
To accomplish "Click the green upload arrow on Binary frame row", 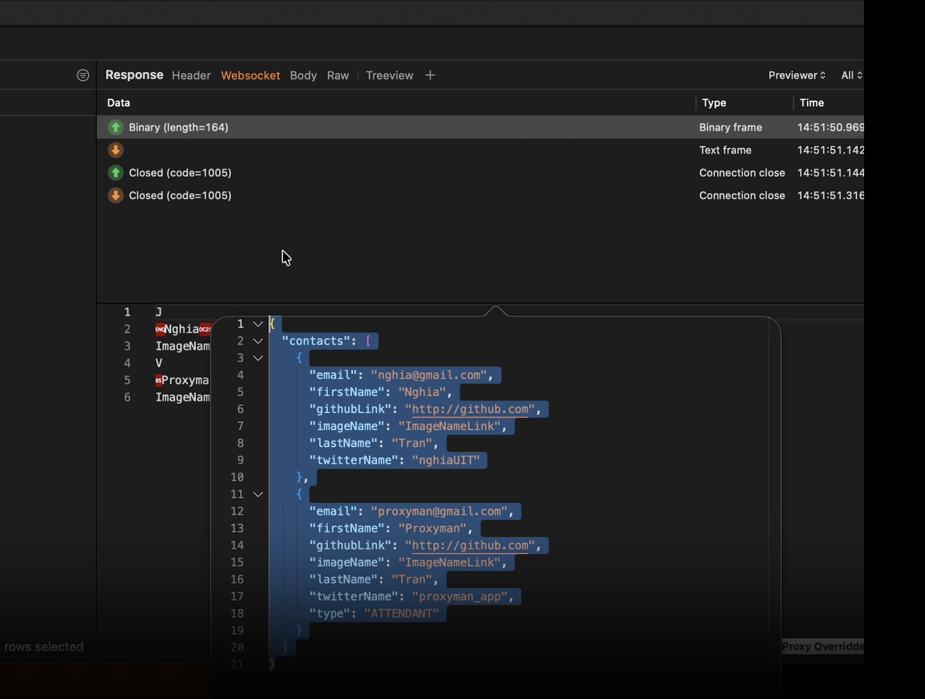I will coord(115,127).
